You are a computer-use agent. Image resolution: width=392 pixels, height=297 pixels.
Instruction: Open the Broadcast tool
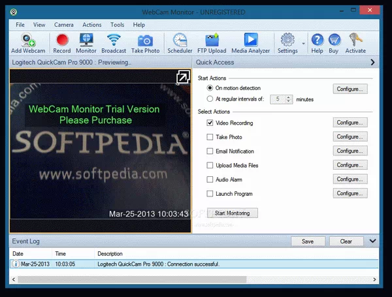click(x=114, y=40)
